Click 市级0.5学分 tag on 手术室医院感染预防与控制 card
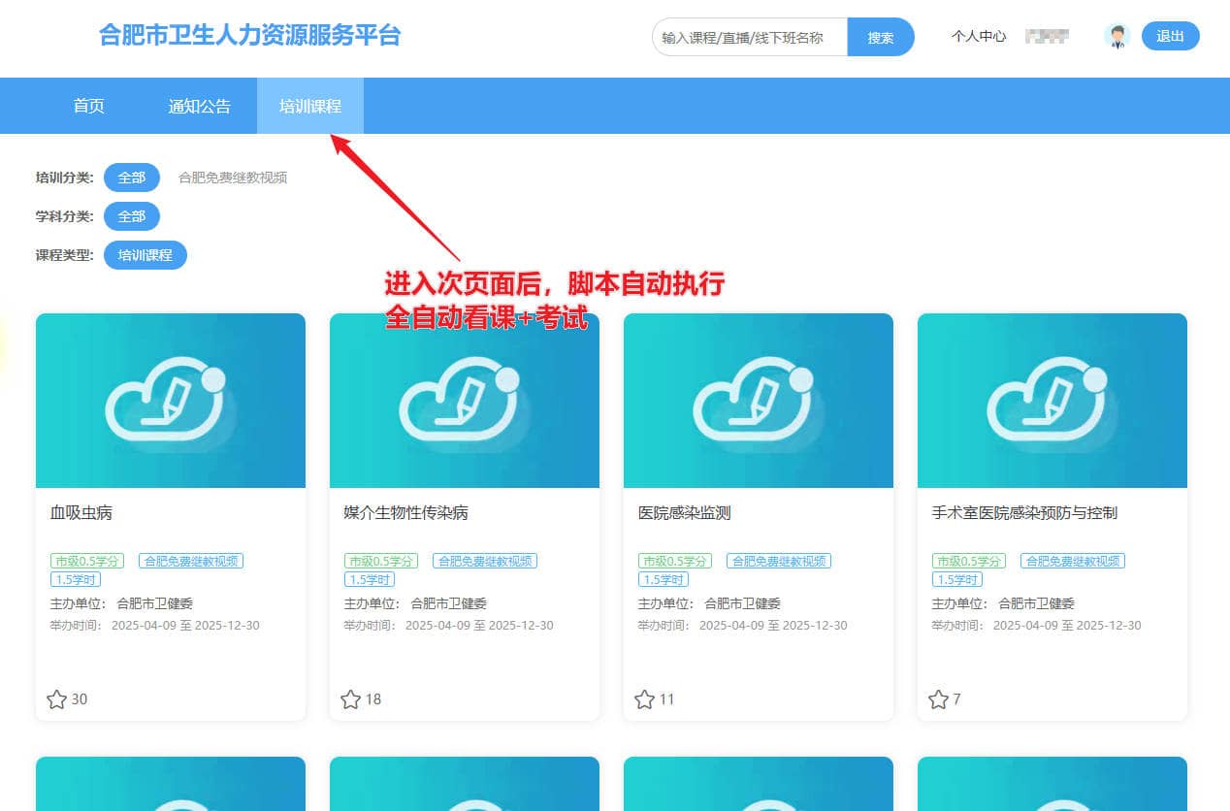 969,561
